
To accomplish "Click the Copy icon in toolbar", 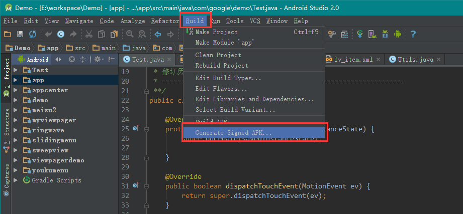I will [x=101, y=35].
